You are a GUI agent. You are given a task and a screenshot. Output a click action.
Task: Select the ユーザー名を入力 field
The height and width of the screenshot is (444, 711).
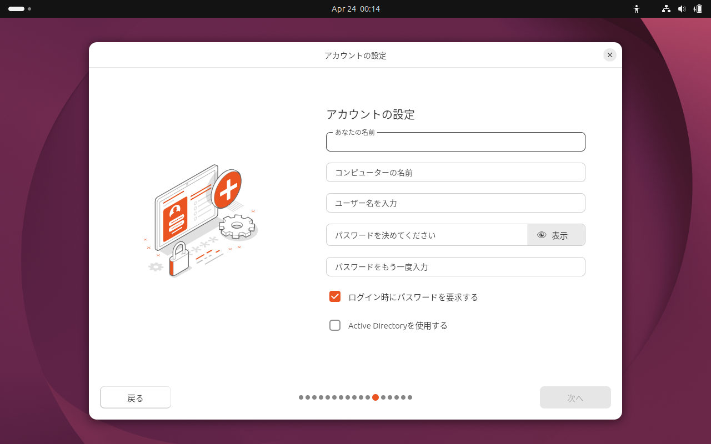tap(455, 203)
